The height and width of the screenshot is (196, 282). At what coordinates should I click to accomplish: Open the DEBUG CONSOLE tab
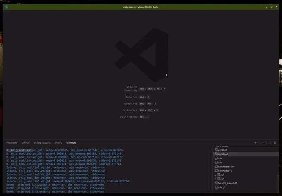pos(42,143)
